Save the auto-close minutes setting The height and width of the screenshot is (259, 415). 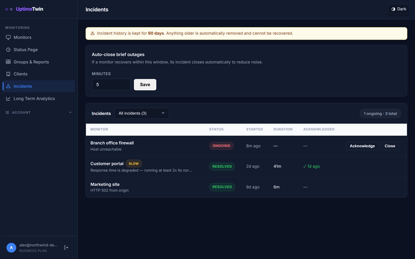145,85
